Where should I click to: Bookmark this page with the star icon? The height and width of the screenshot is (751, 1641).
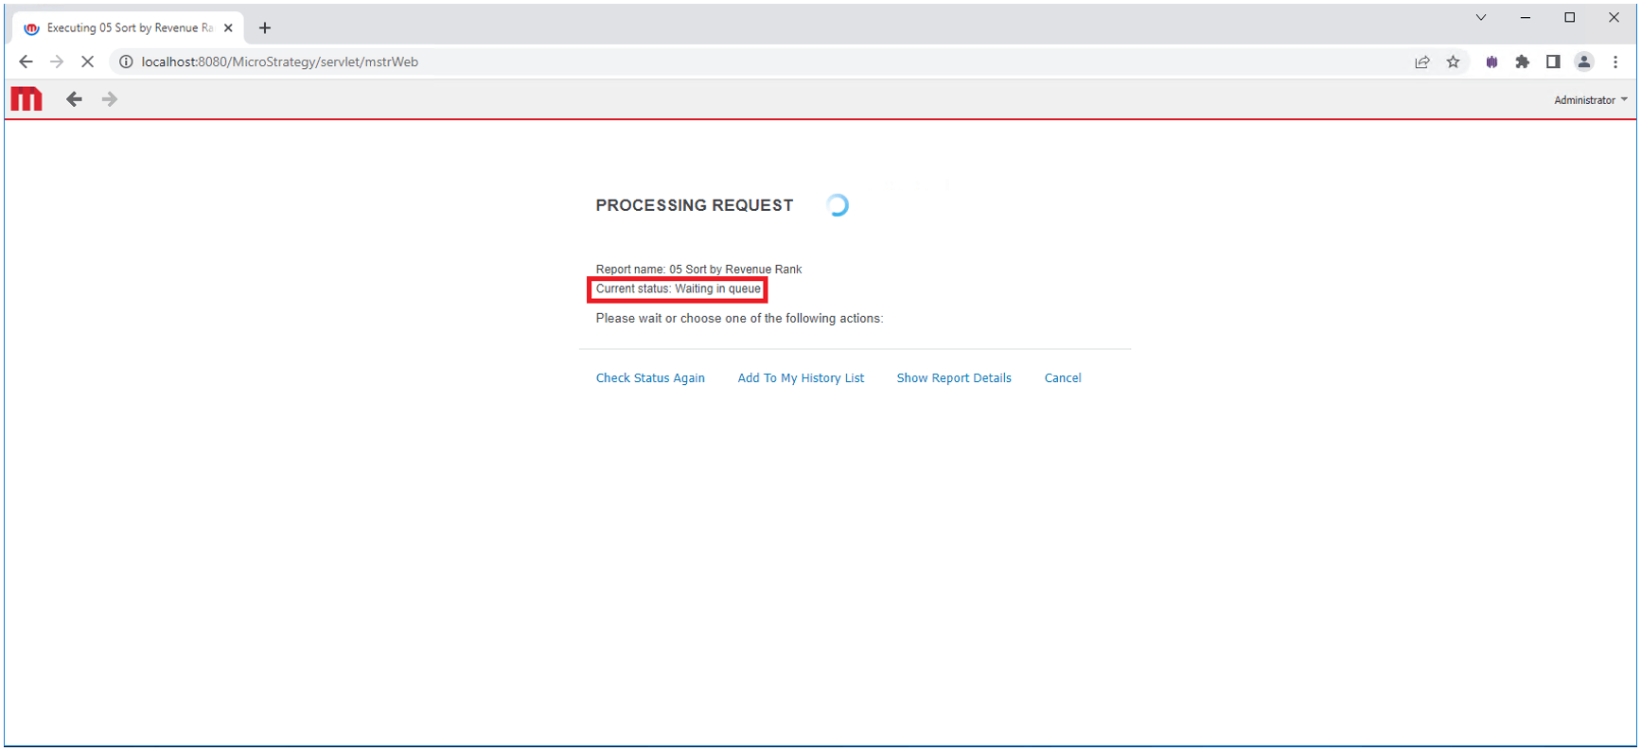(1453, 61)
